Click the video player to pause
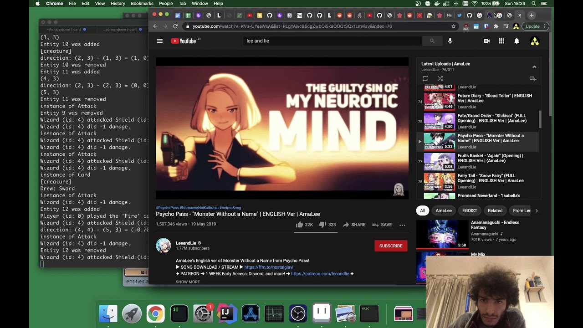The width and height of the screenshot is (583, 328). pyautogui.click(x=282, y=128)
